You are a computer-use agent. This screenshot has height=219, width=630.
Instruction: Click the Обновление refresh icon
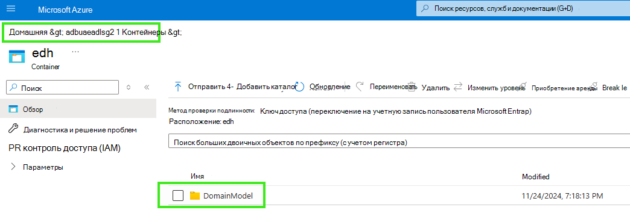pos(300,87)
